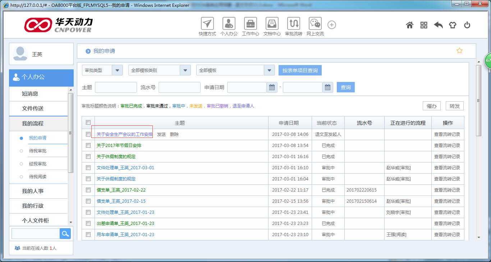Check the box for 文件处理单_王英_2017-03-01

click(x=88, y=168)
